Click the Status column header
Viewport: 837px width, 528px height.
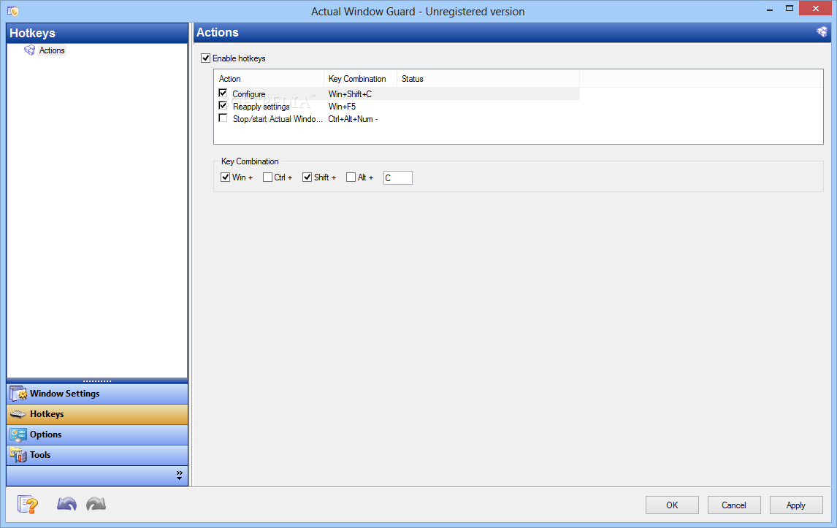click(x=488, y=78)
